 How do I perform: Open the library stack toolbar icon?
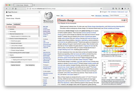coord(113,9)
